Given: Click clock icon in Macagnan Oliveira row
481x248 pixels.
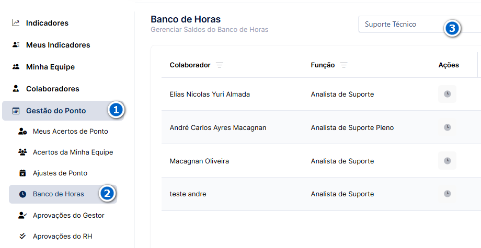Looking at the screenshot, I should tap(447, 161).
